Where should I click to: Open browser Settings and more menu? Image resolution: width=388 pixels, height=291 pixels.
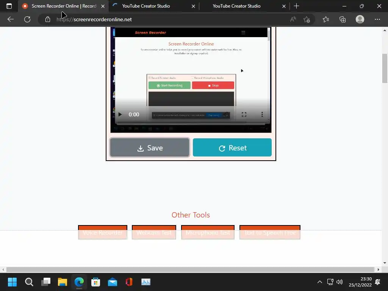coord(377,19)
